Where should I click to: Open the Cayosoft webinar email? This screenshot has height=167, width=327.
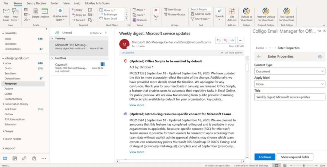79,68
